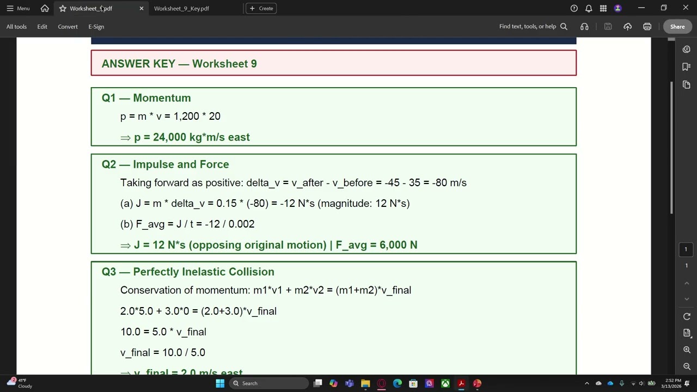Open the apps grid icon

(603, 8)
